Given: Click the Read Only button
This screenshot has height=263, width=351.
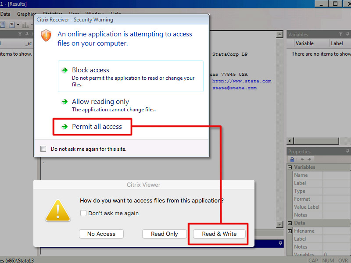Looking at the screenshot, I should 164,234.
